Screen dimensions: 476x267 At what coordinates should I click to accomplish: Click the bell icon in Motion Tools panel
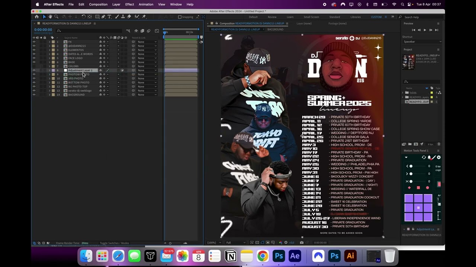[429, 158]
